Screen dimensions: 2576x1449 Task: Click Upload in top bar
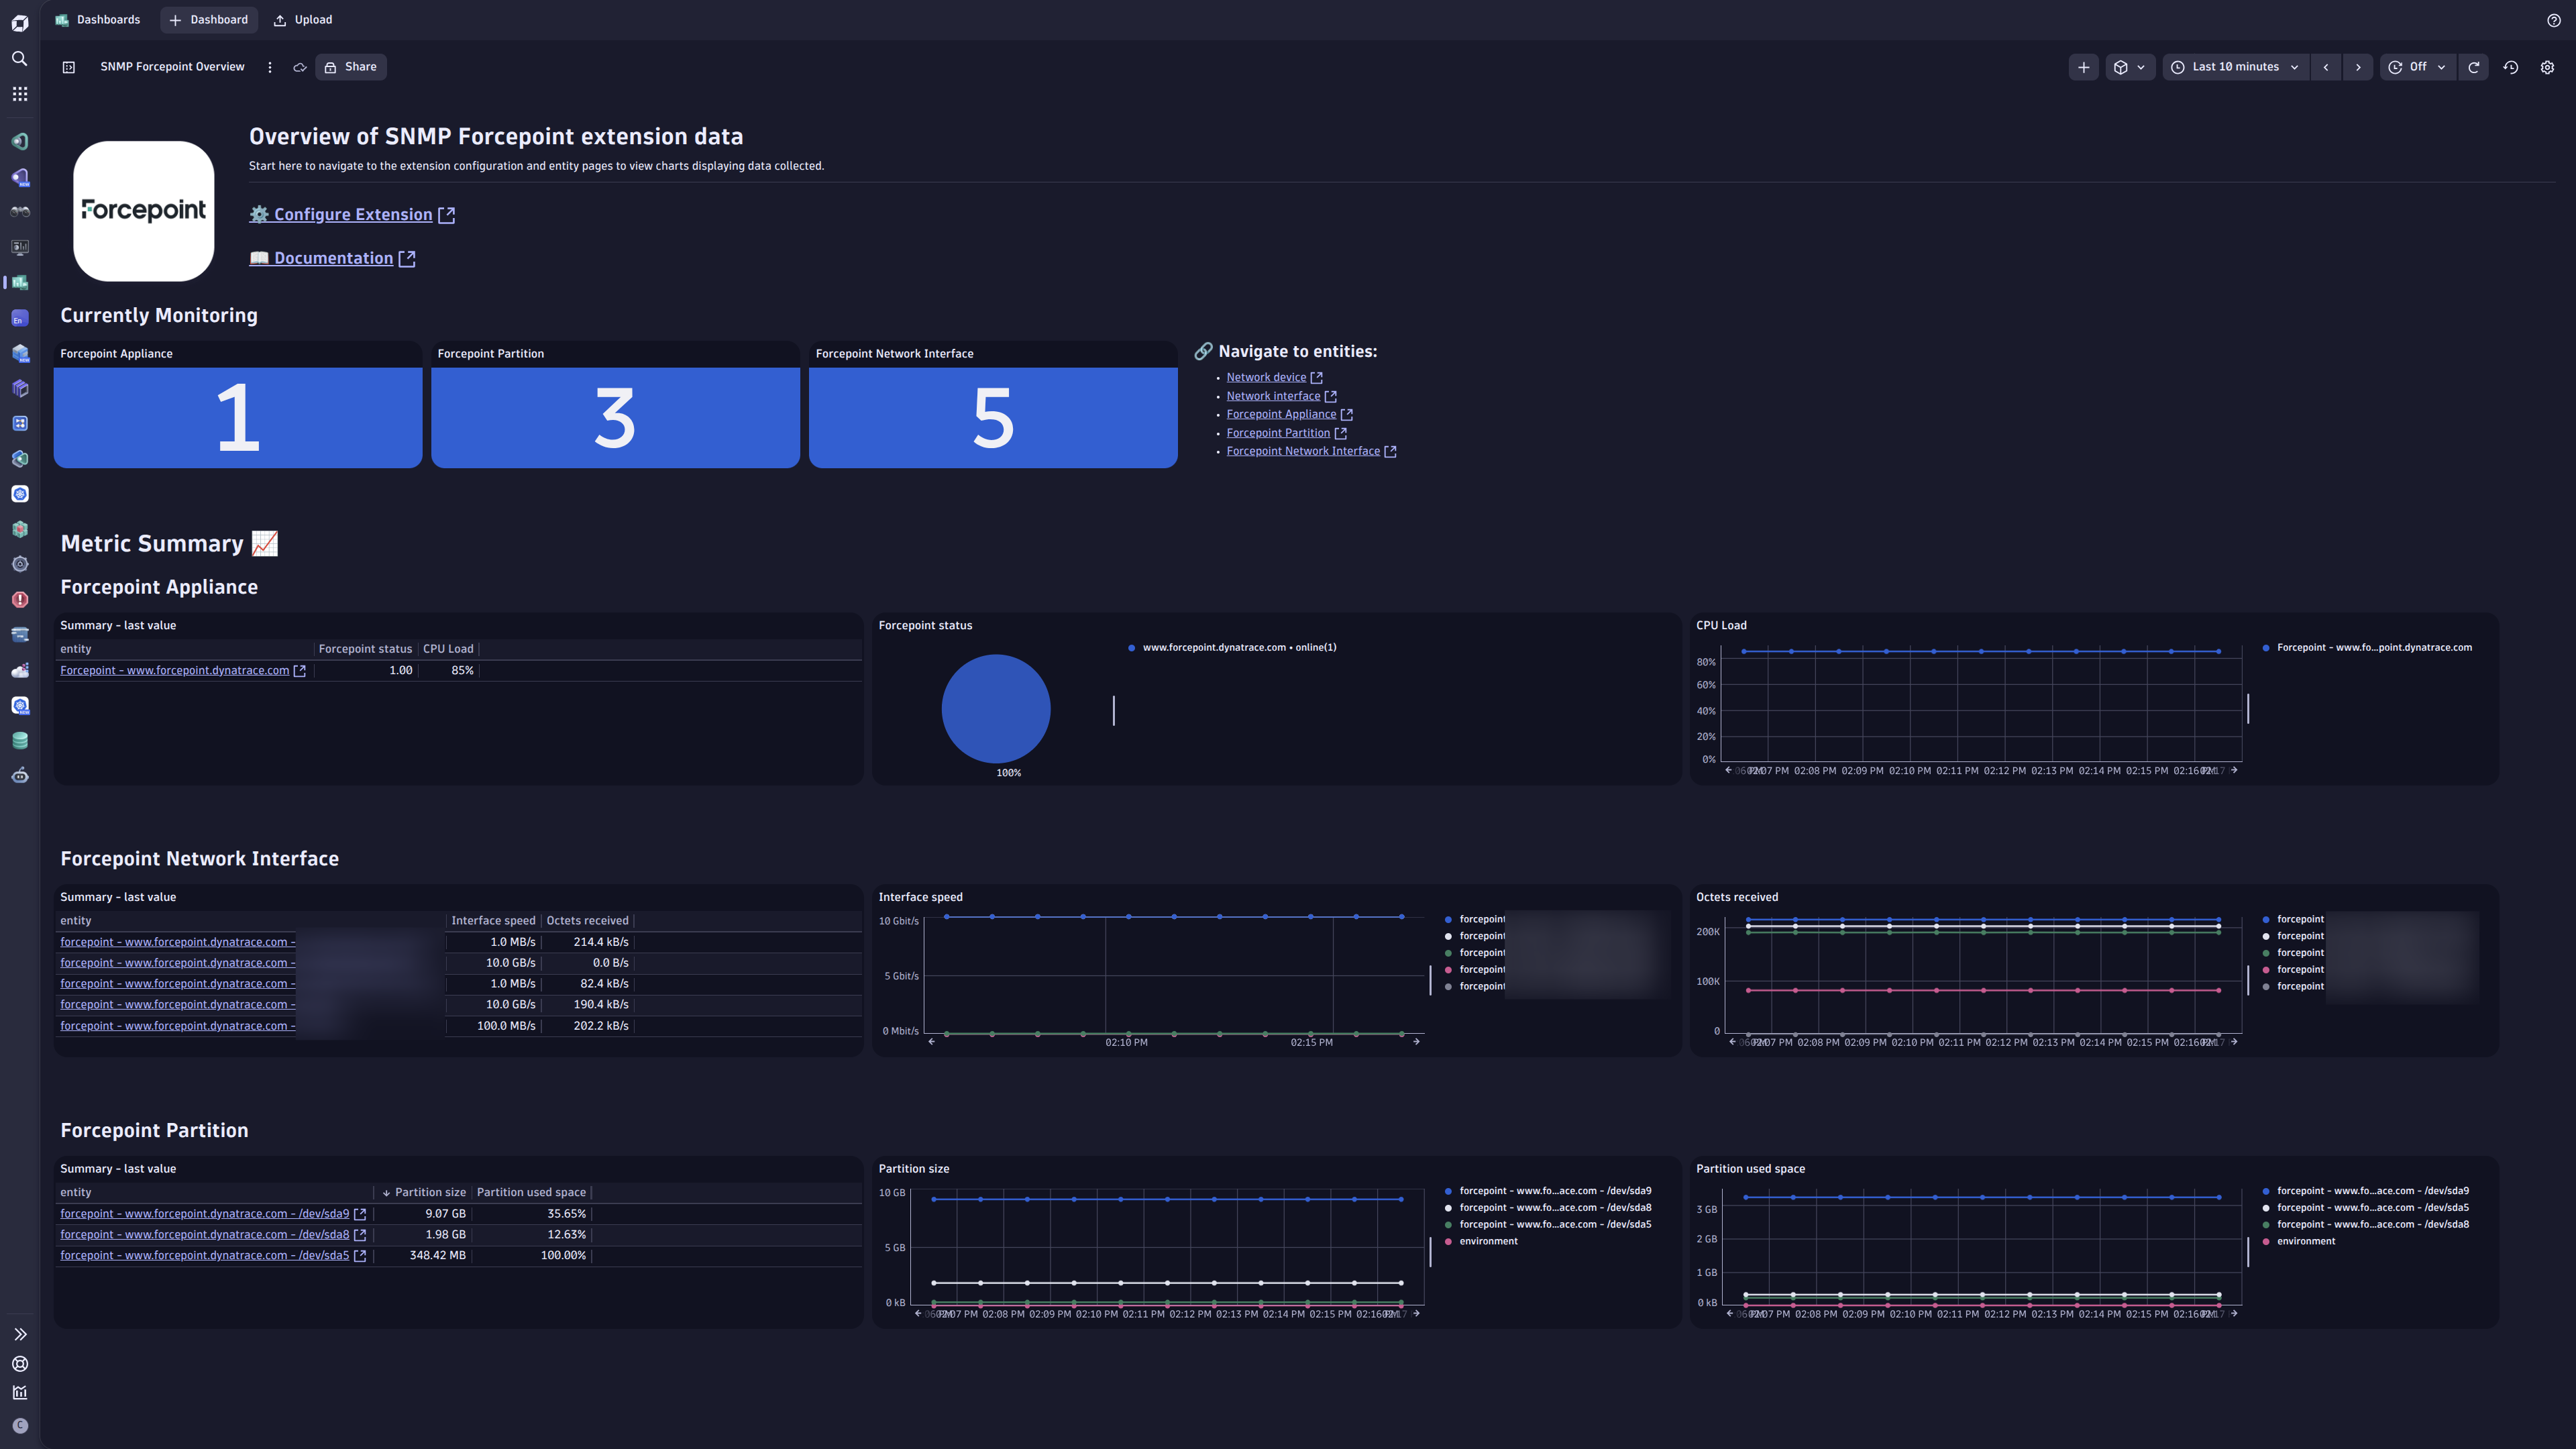[303, 20]
